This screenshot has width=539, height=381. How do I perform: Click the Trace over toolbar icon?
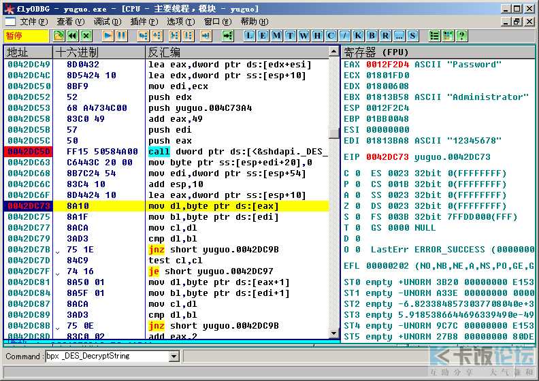coord(189,36)
